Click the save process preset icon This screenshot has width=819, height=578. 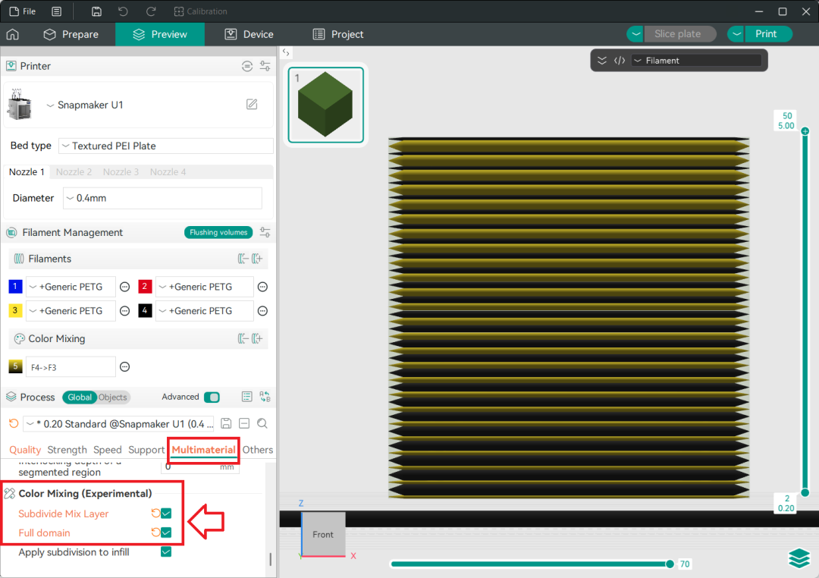pos(226,423)
